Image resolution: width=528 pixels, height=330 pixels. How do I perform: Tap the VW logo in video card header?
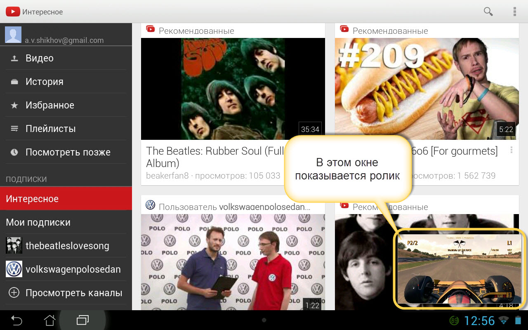[150, 205]
